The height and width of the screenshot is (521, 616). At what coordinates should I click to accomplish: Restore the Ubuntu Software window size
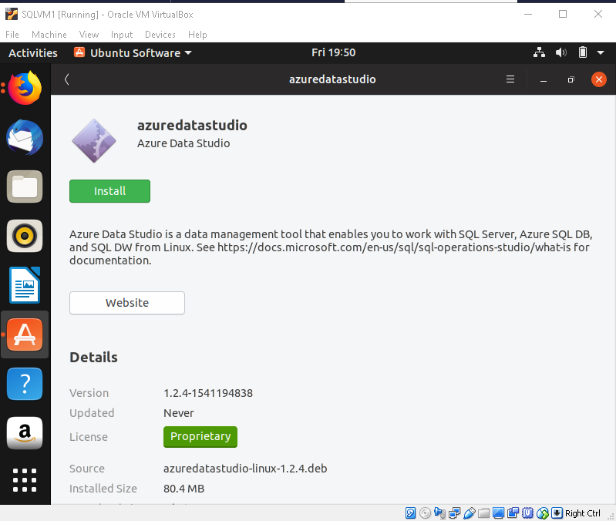click(571, 79)
